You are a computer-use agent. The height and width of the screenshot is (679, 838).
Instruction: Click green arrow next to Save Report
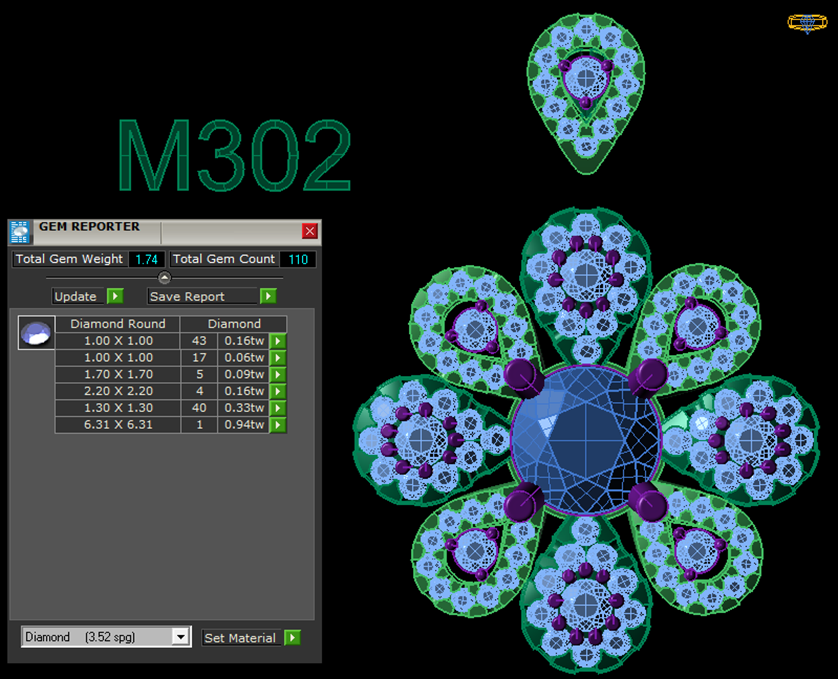[268, 296]
